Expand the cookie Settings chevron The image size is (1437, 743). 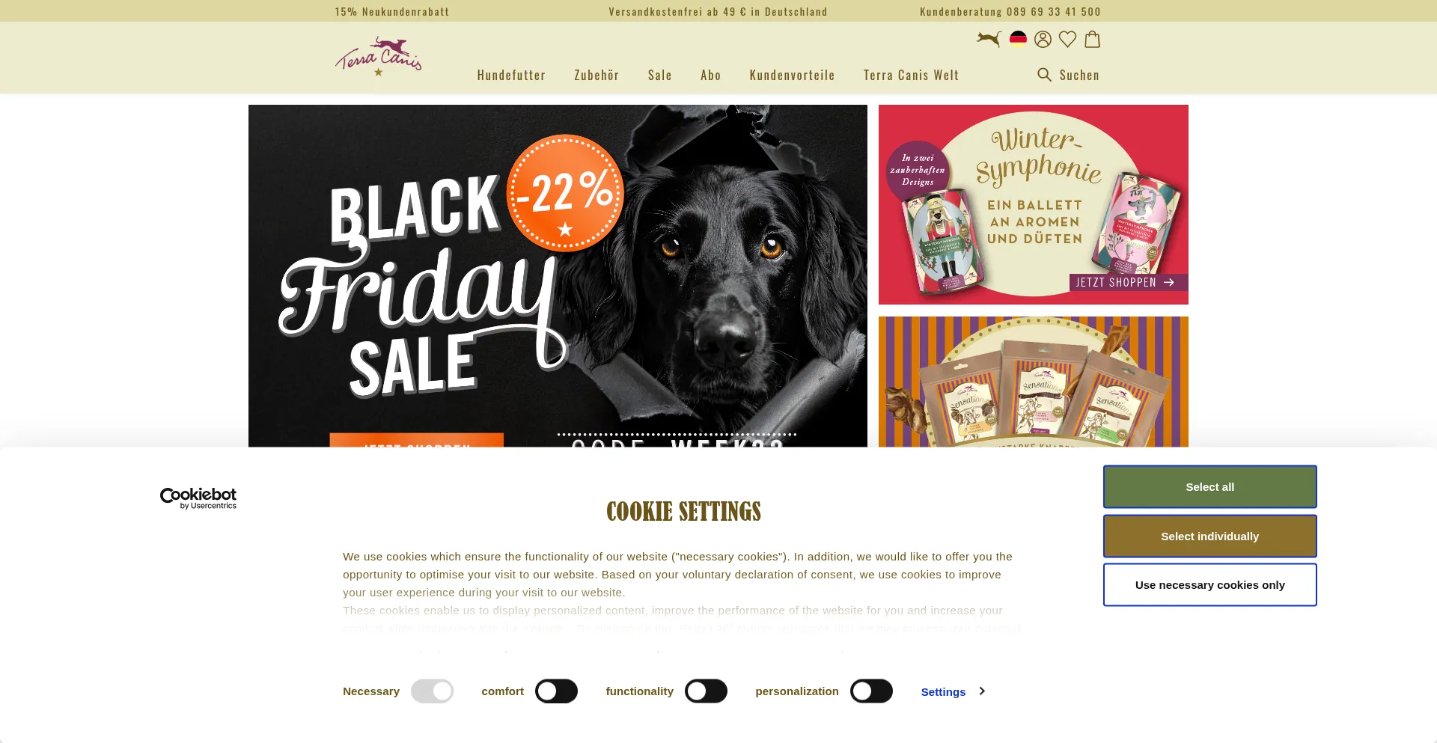982,691
